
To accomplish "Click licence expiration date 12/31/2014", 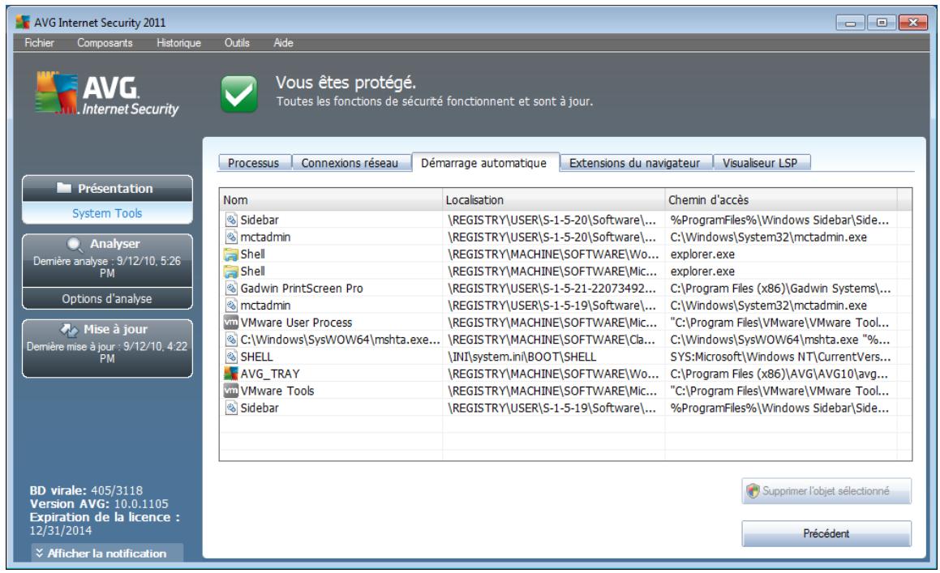I will click(61, 530).
